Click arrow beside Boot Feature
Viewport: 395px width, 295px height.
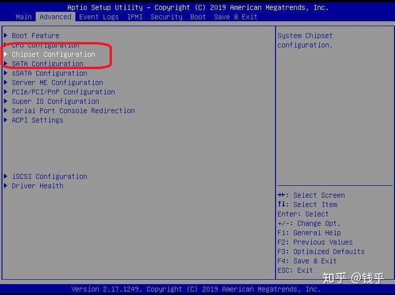[5, 36]
